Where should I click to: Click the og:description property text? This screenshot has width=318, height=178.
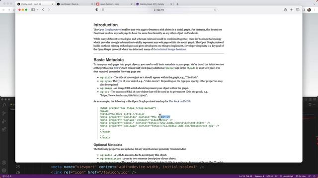pyautogui.click(x=110, y=159)
